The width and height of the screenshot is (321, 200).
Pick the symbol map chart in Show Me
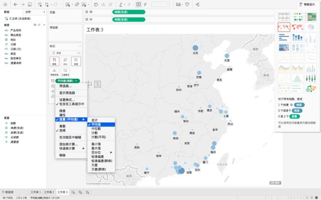[284, 27]
